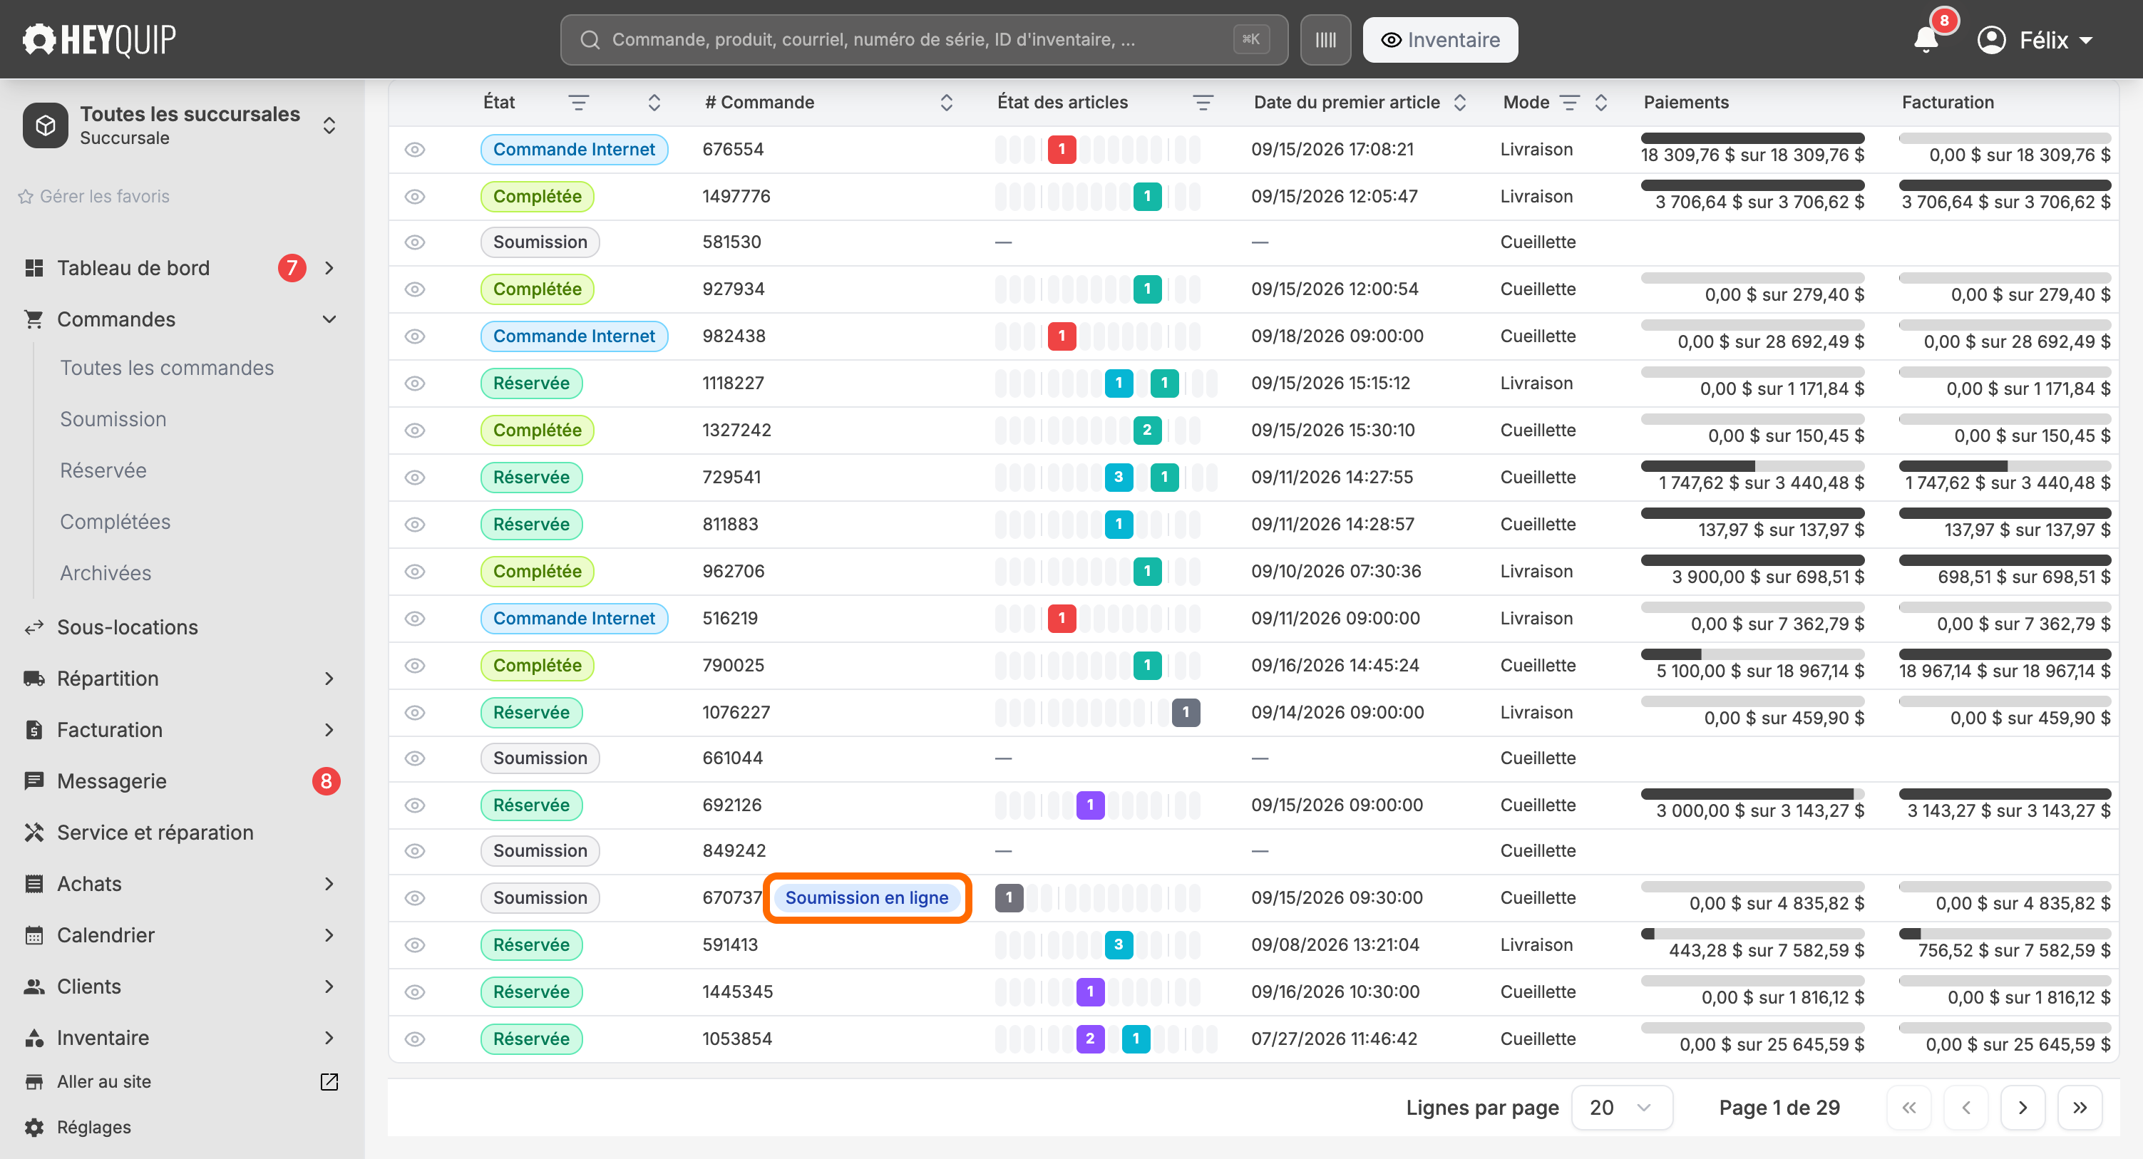Click the Gérer les favoris star icon
The height and width of the screenshot is (1159, 2143).
pos(26,196)
